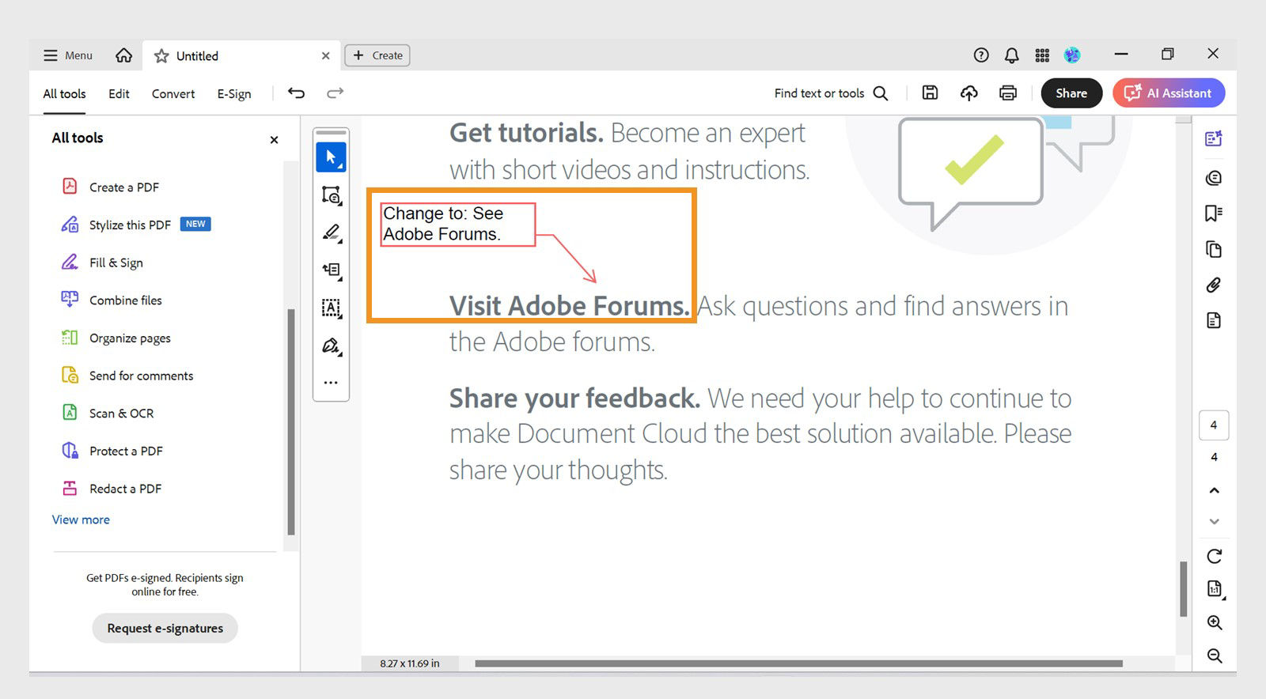Screen dimensions: 1266x699
Task: Click the Create new button
Action: tap(377, 55)
